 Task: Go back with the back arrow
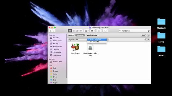click(x=50, y=31)
